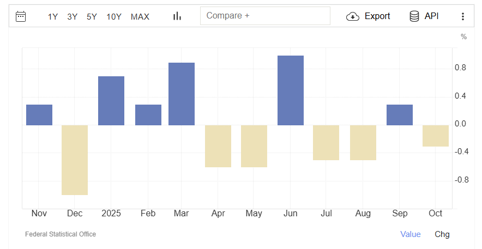482x249 pixels.
Task: Select the 3Y time range
Action: [73, 17]
